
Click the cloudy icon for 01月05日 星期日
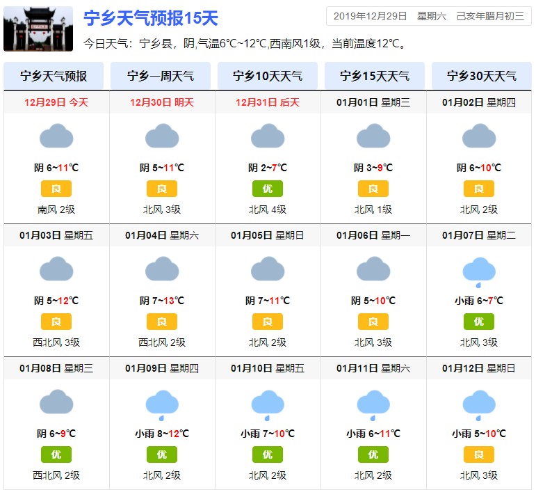[x=268, y=269]
